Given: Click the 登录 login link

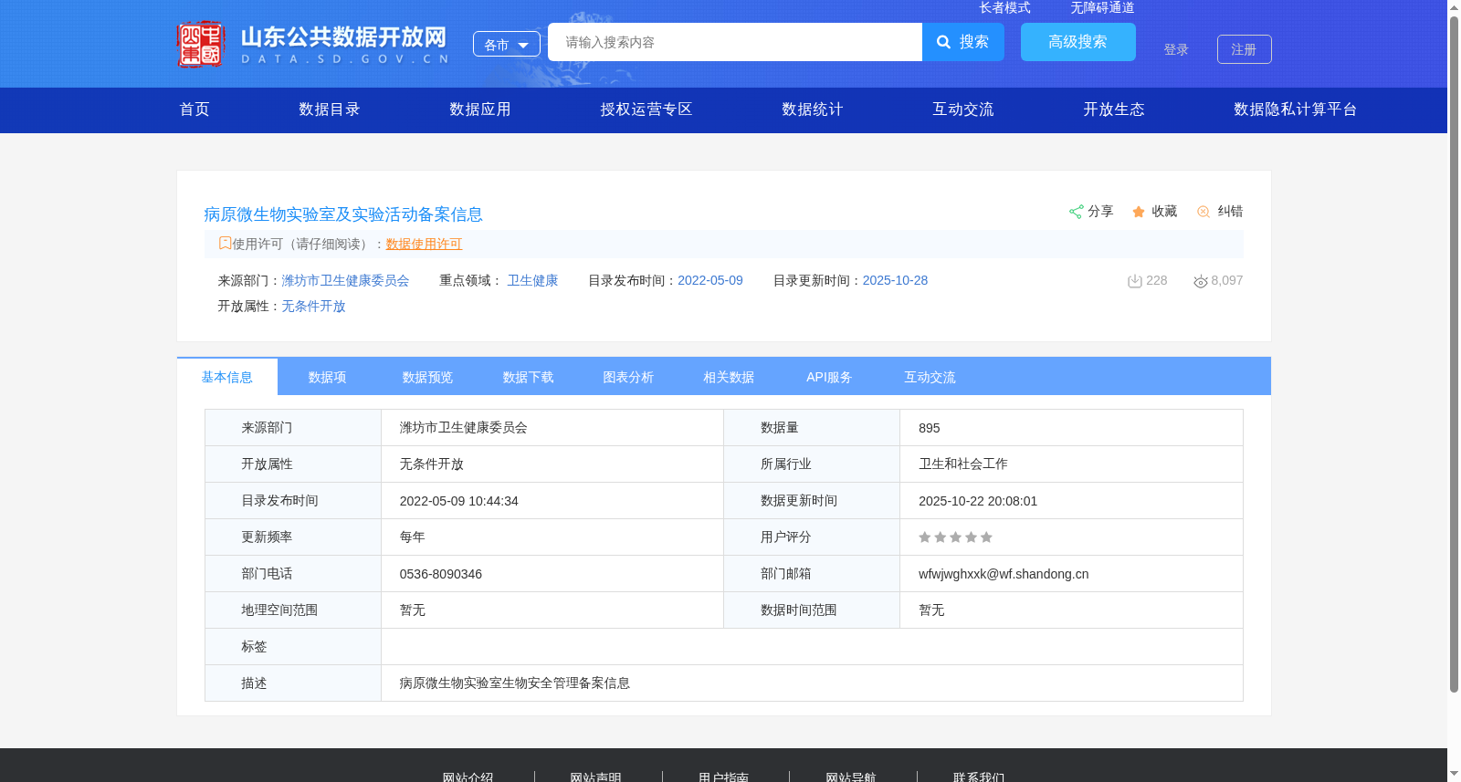Looking at the screenshot, I should [x=1176, y=50].
